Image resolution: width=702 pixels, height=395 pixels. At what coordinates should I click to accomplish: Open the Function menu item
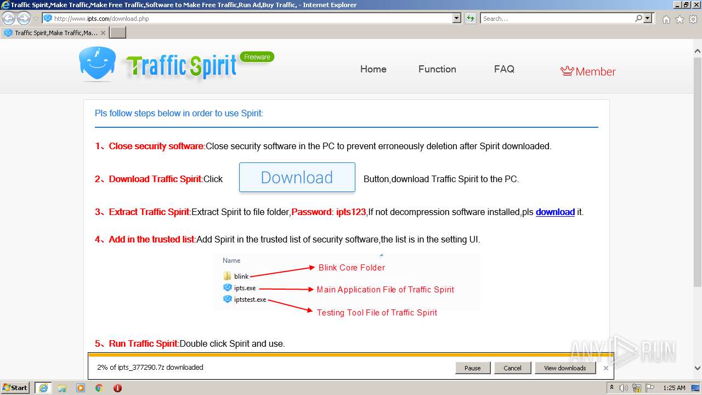point(437,69)
